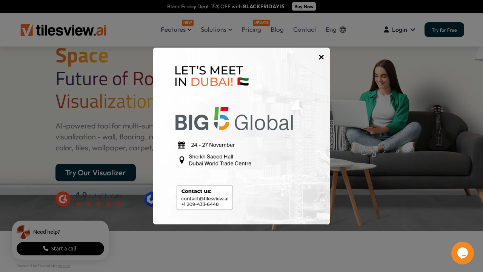The image size is (483, 272).
Task: Close the Dubai event popup
Action: pyautogui.click(x=321, y=57)
